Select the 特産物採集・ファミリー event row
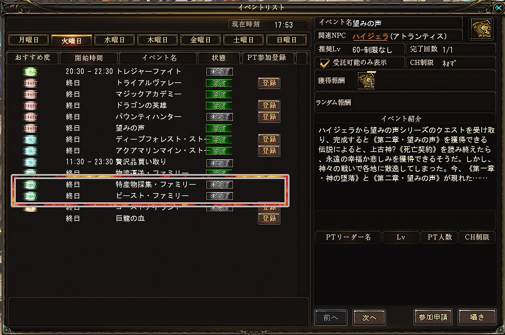Screen dimensions: 505x335 tap(150, 185)
